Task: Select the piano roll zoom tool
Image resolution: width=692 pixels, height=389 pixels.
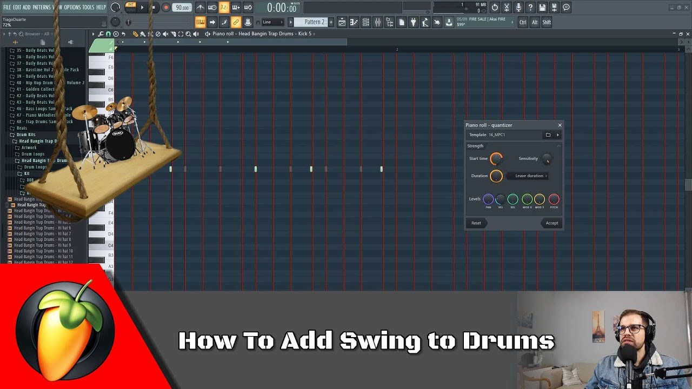Action: [188, 34]
